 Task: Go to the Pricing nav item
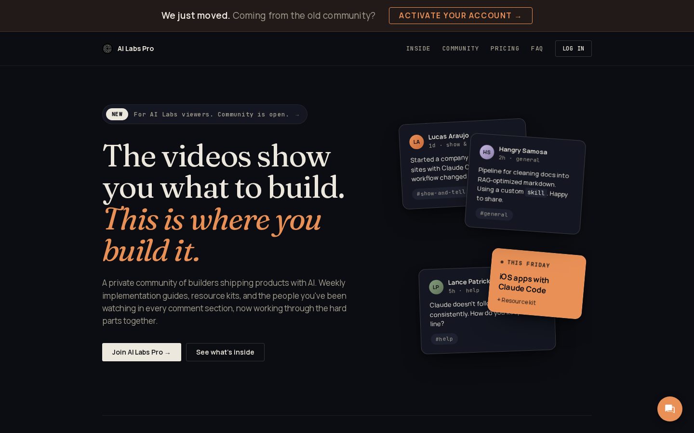coord(505,49)
